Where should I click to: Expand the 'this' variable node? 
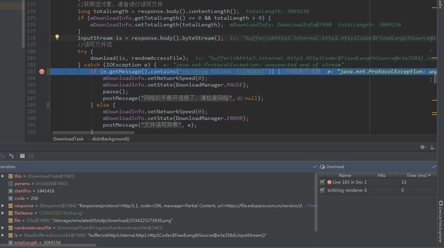[x=3, y=176]
